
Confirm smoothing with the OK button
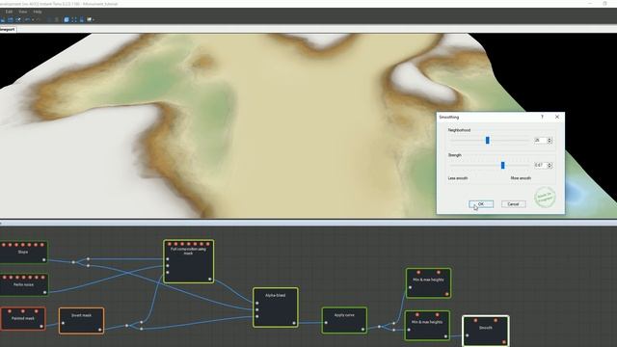481,203
